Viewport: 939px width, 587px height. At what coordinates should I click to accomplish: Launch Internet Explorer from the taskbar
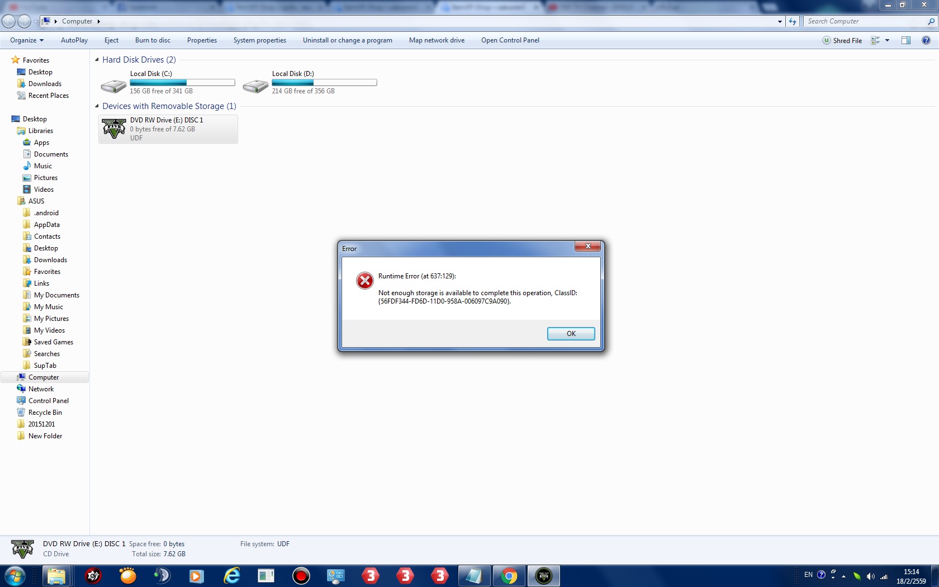[x=231, y=576]
